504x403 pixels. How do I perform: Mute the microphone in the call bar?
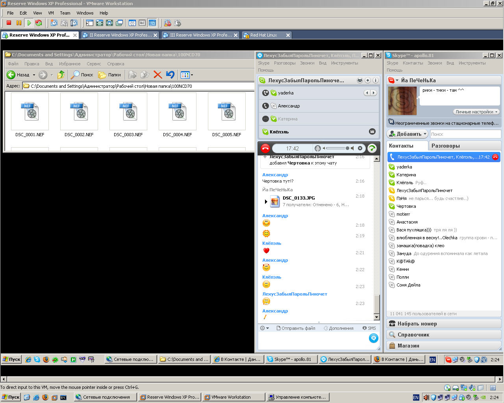pos(318,148)
